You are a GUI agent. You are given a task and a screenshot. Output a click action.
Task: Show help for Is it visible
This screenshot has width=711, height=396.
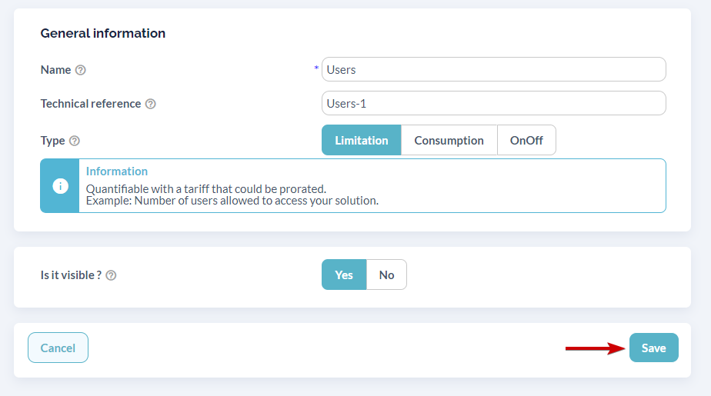coord(111,275)
